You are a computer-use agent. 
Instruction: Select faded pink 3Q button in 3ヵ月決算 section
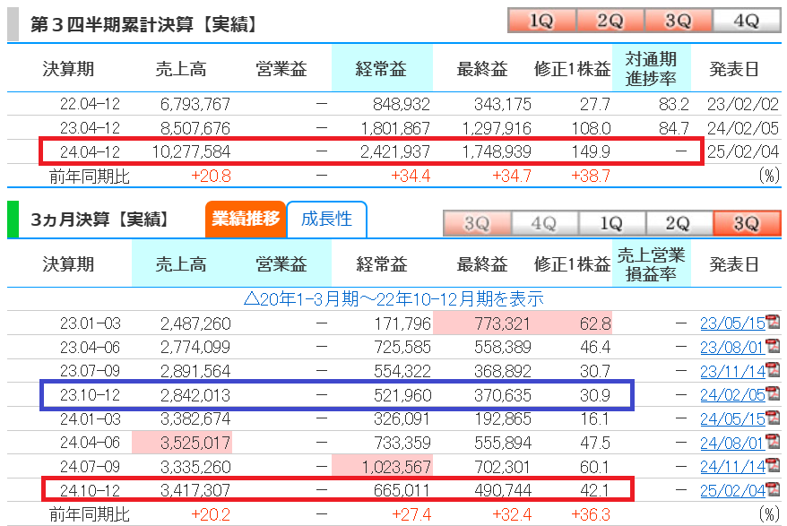click(x=477, y=223)
